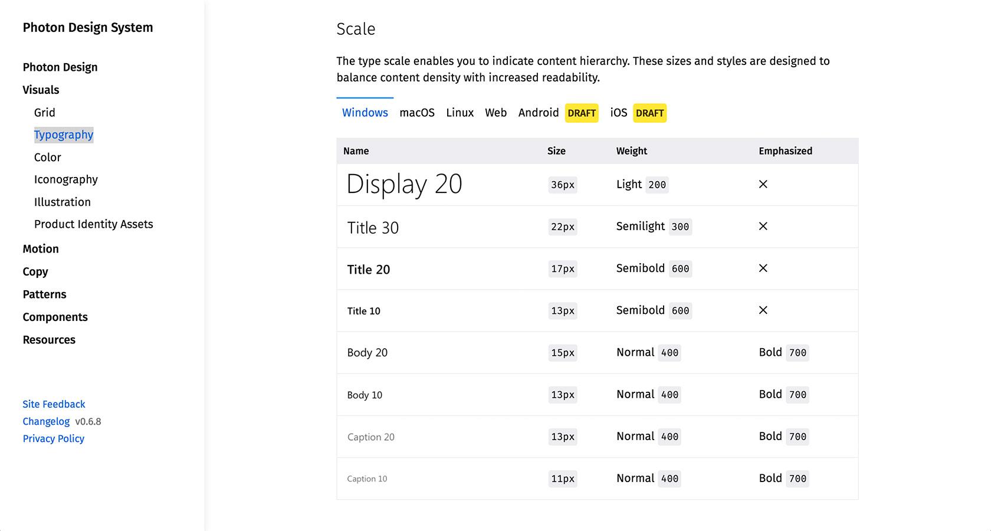Open the Linux type scale tab
The width and height of the screenshot is (991, 531).
pos(460,113)
